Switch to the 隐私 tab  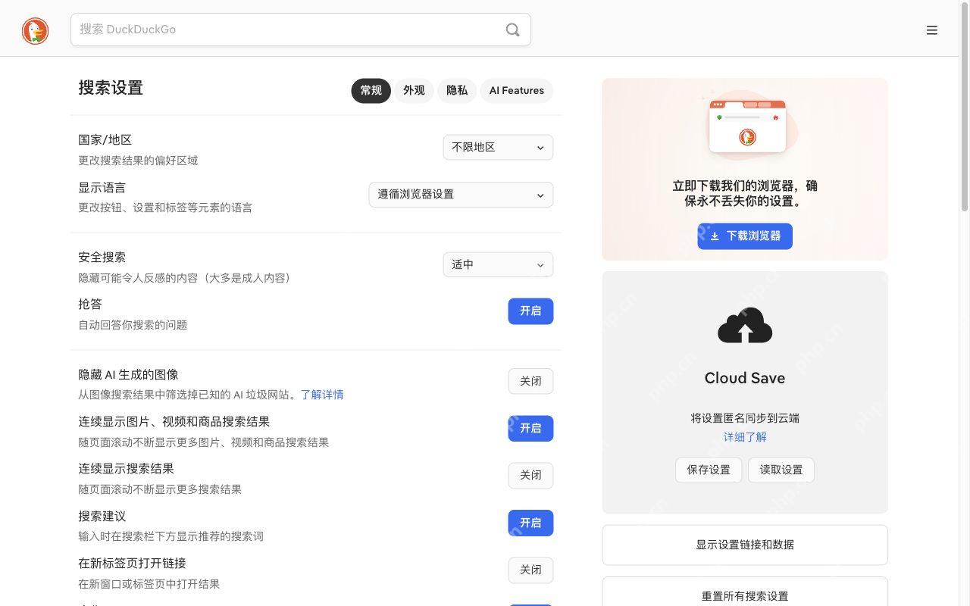point(457,91)
